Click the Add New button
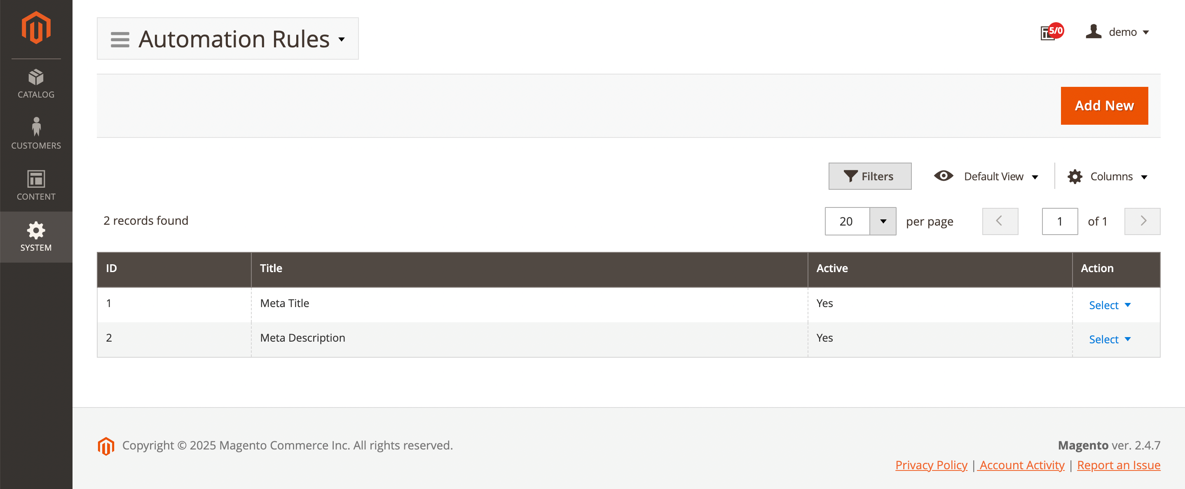1185x489 pixels. click(x=1104, y=106)
